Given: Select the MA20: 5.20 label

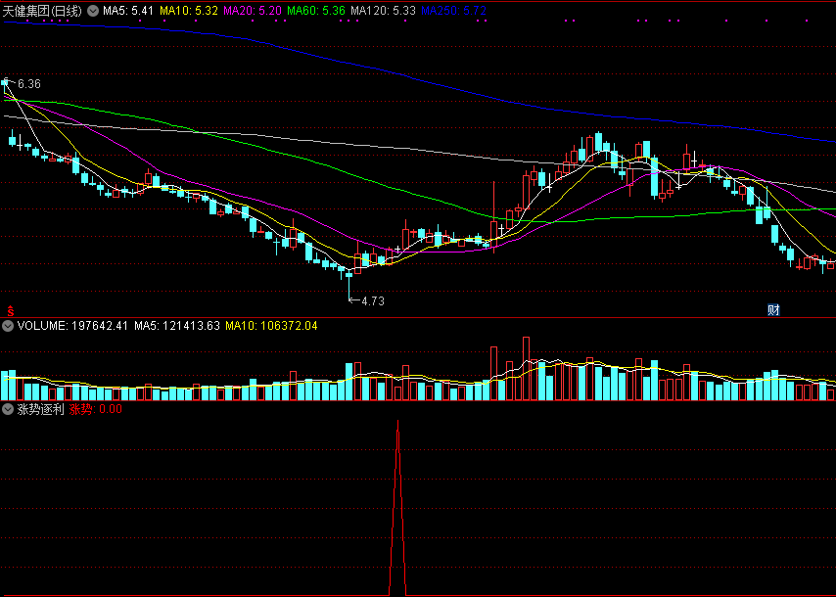Looking at the screenshot, I should pyautogui.click(x=253, y=11).
